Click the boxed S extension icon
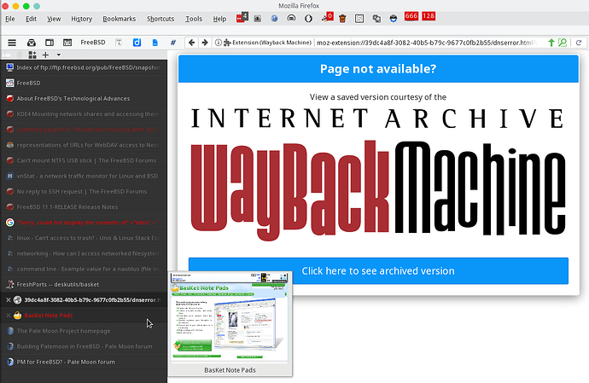The height and width of the screenshot is (383, 589). 359,19
